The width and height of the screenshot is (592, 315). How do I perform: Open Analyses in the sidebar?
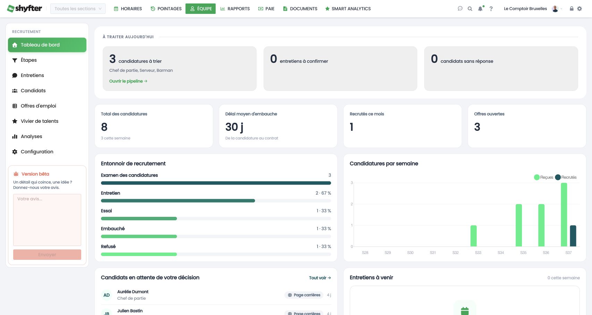pyautogui.click(x=47, y=136)
